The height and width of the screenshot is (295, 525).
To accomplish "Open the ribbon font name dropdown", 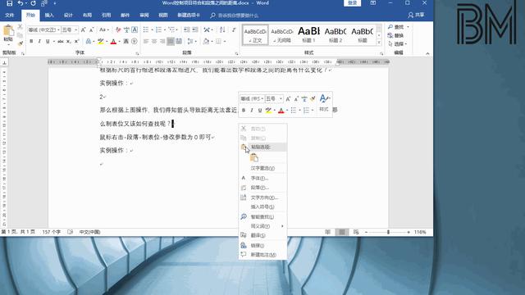I will pyautogui.click(x=58, y=29).
